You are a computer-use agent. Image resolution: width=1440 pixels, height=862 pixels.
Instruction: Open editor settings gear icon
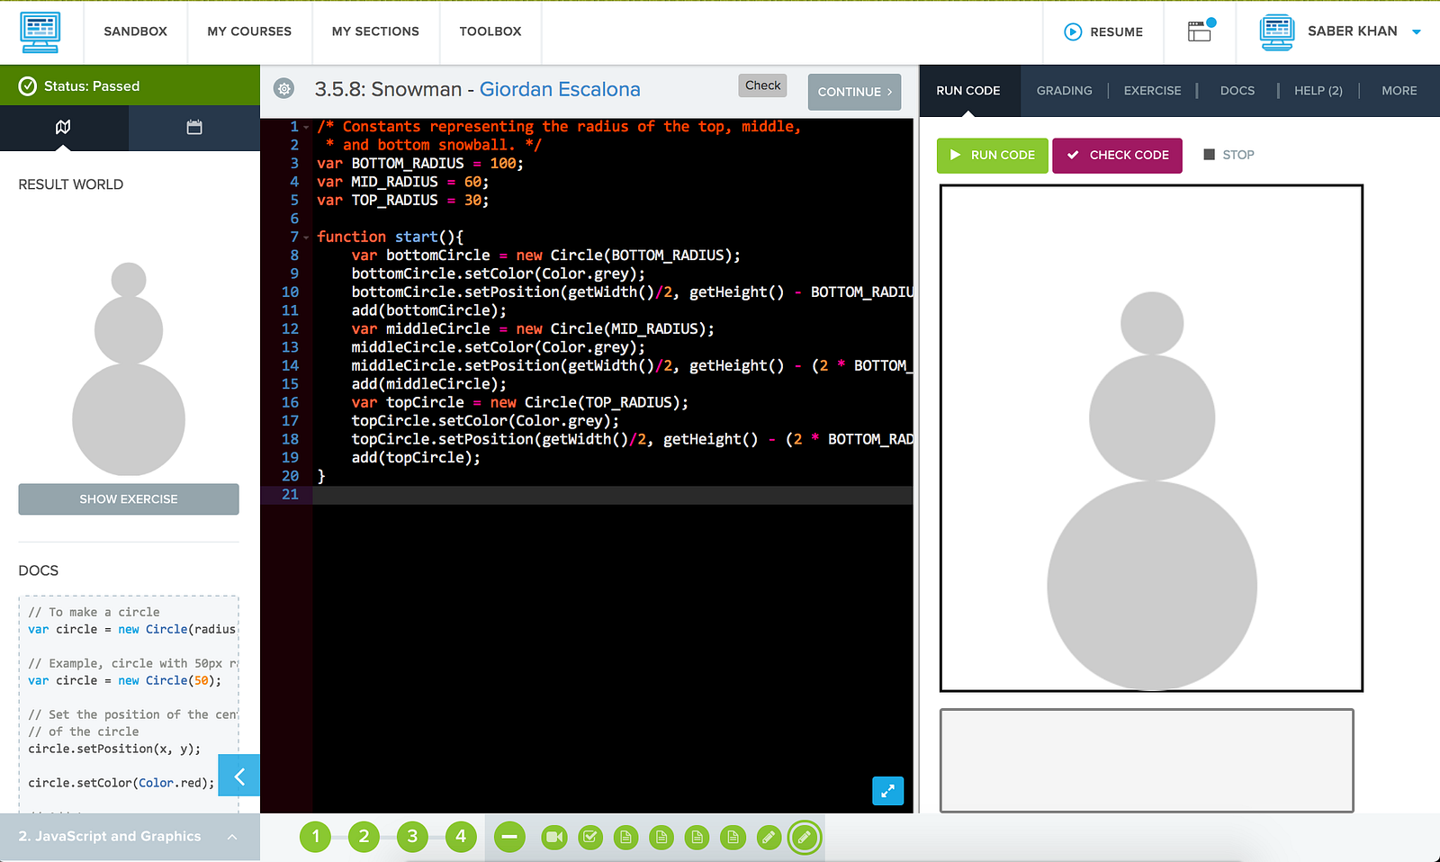coord(284,88)
